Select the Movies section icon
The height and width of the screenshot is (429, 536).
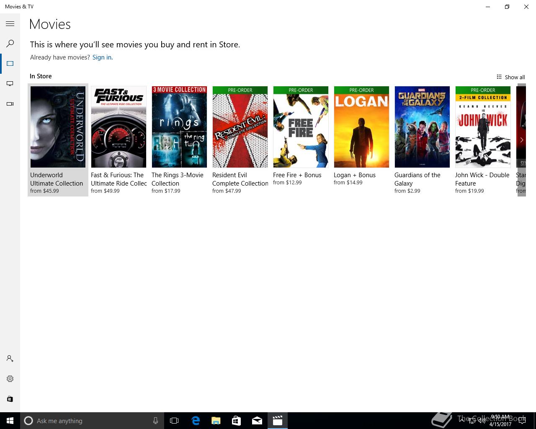(10, 64)
